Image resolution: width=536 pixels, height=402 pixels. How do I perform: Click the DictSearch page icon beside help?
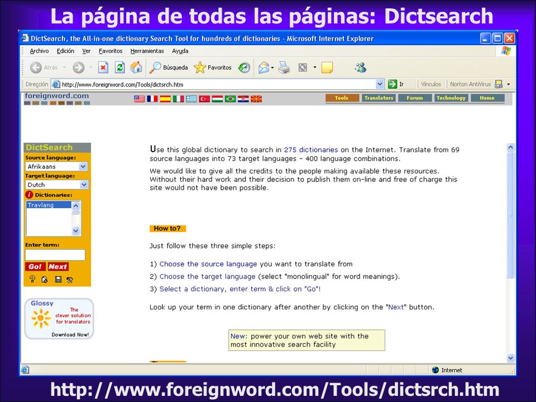[45, 280]
